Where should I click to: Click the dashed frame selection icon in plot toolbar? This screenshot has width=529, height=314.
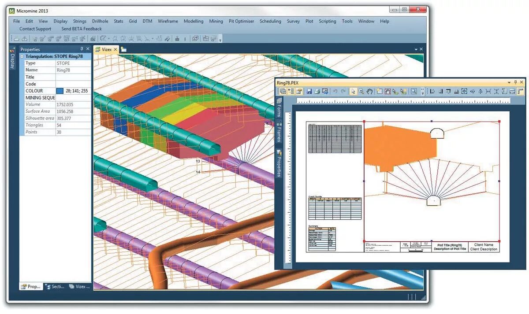380,91
